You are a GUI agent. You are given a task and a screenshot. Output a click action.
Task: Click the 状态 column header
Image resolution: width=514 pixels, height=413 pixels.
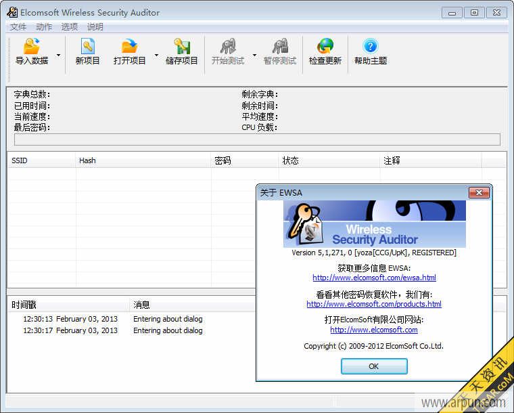tap(329, 160)
